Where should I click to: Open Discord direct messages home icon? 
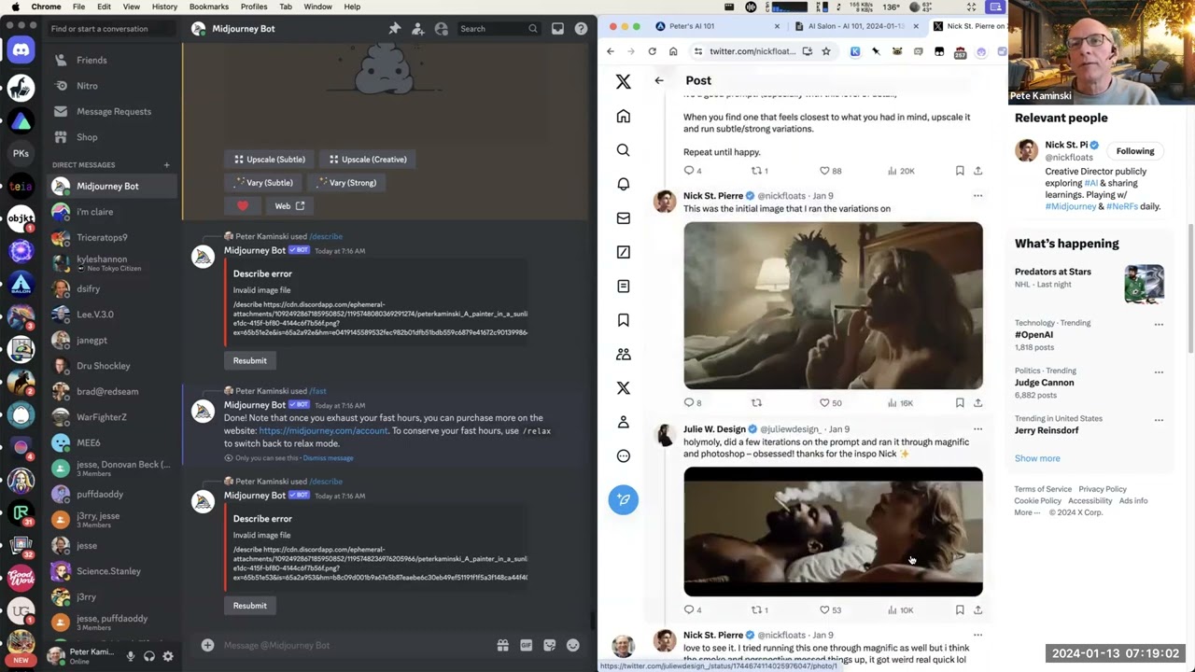click(21, 49)
